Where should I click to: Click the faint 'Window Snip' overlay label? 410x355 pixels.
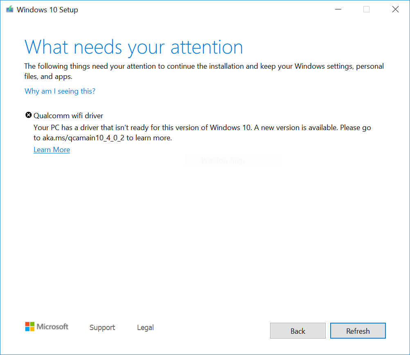click(x=223, y=161)
